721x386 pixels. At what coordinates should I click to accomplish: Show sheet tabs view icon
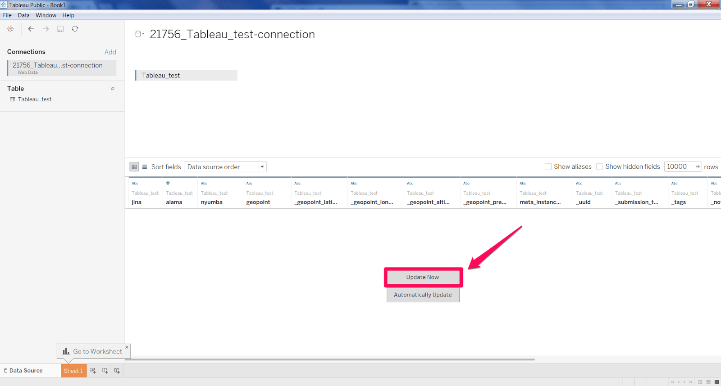pos(716,382)
